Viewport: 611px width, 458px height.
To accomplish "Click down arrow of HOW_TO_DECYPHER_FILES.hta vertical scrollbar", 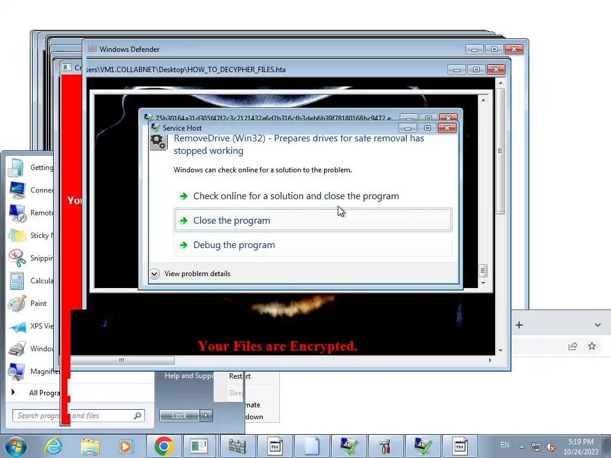I will [x=501, y=351].
